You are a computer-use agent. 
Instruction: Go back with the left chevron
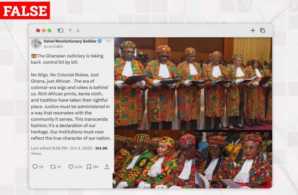[70, 30]
